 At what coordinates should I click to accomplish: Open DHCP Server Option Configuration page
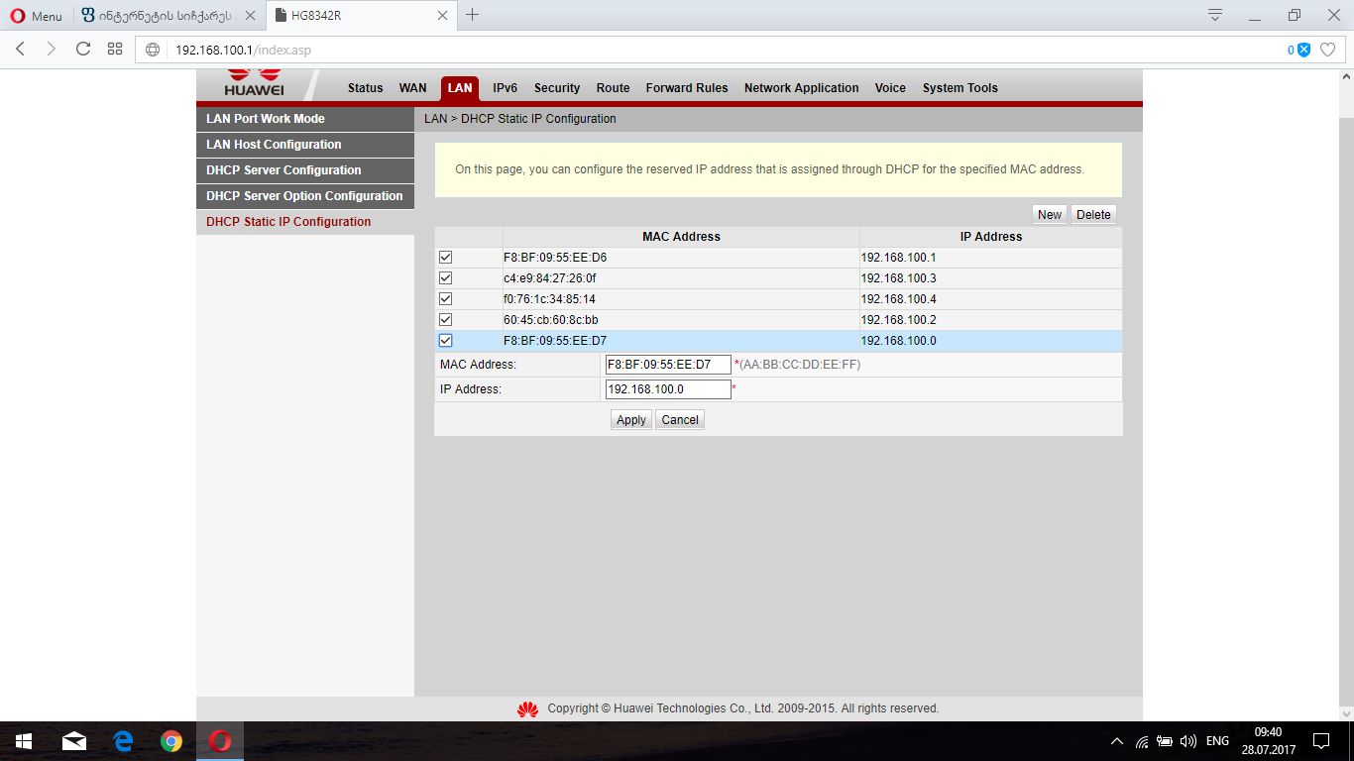305,196
